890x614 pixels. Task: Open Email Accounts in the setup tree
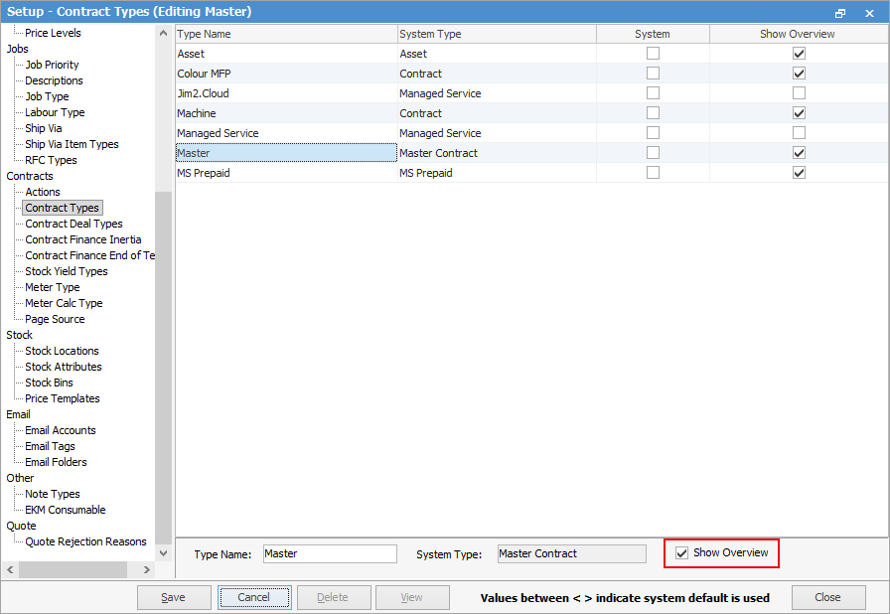(x=61, y=430)
